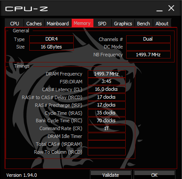The width and height of the screenshot is (182, 179).
Task: Click the Validate button
Action: coord(110,175)
